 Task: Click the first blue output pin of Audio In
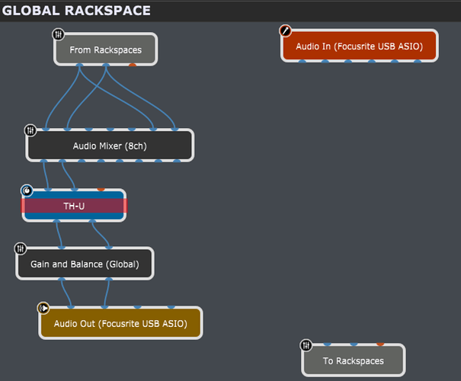tap(303, 62)
